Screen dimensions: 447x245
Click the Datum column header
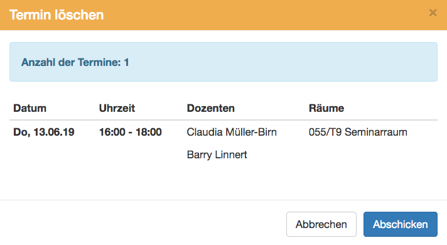(30, 109)
